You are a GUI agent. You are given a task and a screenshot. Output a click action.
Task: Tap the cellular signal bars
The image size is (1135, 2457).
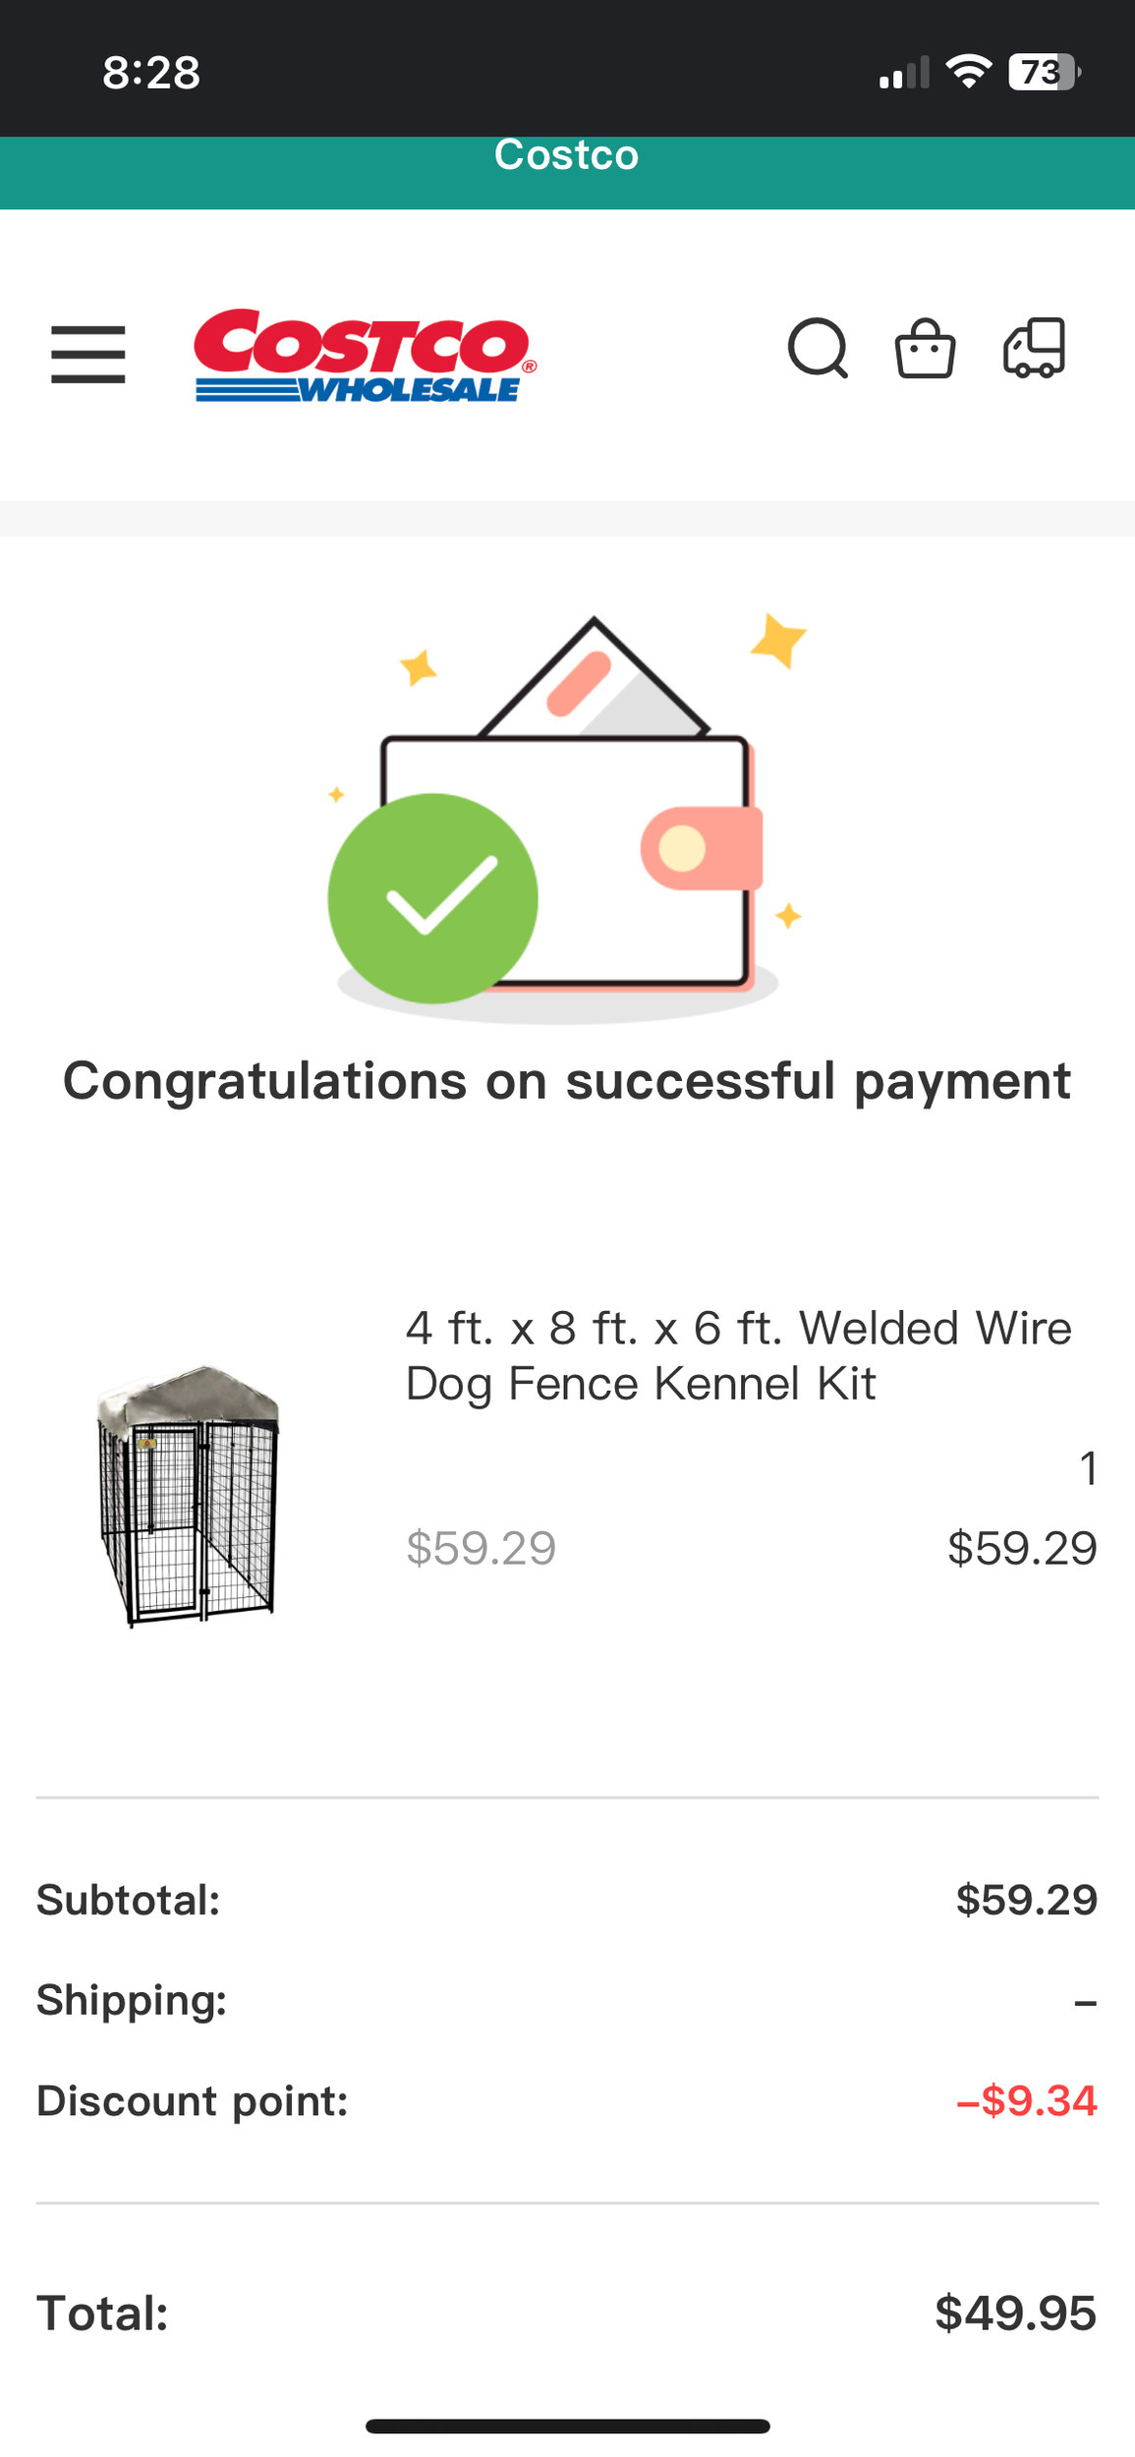click(904, 74)
